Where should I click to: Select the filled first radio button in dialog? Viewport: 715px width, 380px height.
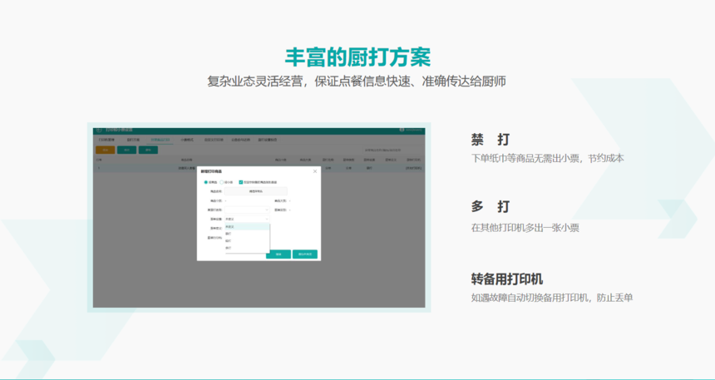pyautogui.click(x=205, y=182)
